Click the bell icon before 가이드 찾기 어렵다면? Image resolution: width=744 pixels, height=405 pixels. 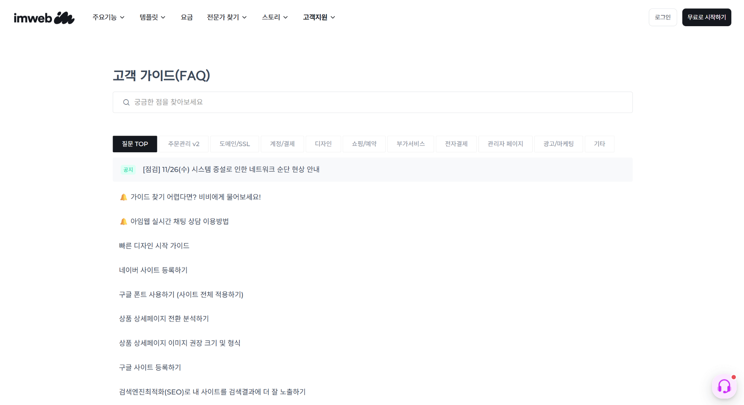coord(124,197)
